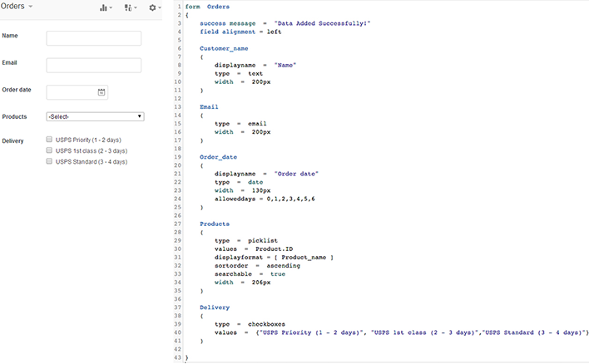The image size is (589, 364).
Task: Check USPS Standard (3 - 4 days)
Action: (x=50, y=161)
